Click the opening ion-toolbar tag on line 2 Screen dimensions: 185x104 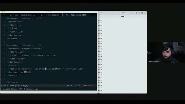(15, 22)
